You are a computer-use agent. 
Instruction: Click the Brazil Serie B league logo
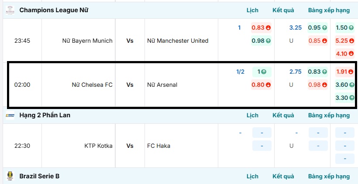[x=10, y=176]
